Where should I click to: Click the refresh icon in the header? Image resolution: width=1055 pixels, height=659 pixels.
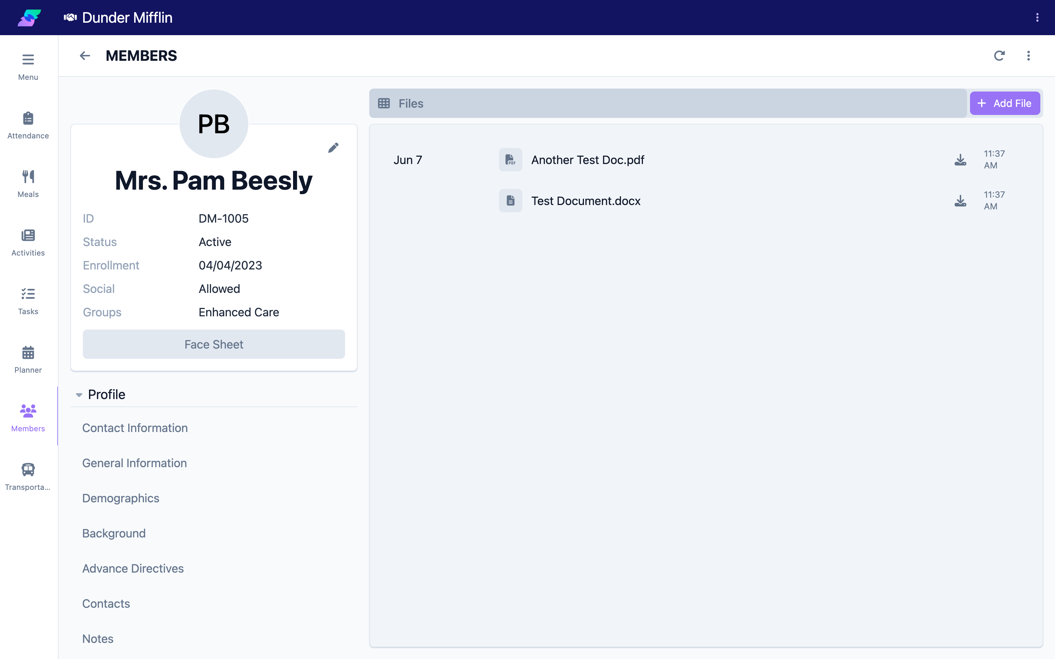[x=999, y=56]
